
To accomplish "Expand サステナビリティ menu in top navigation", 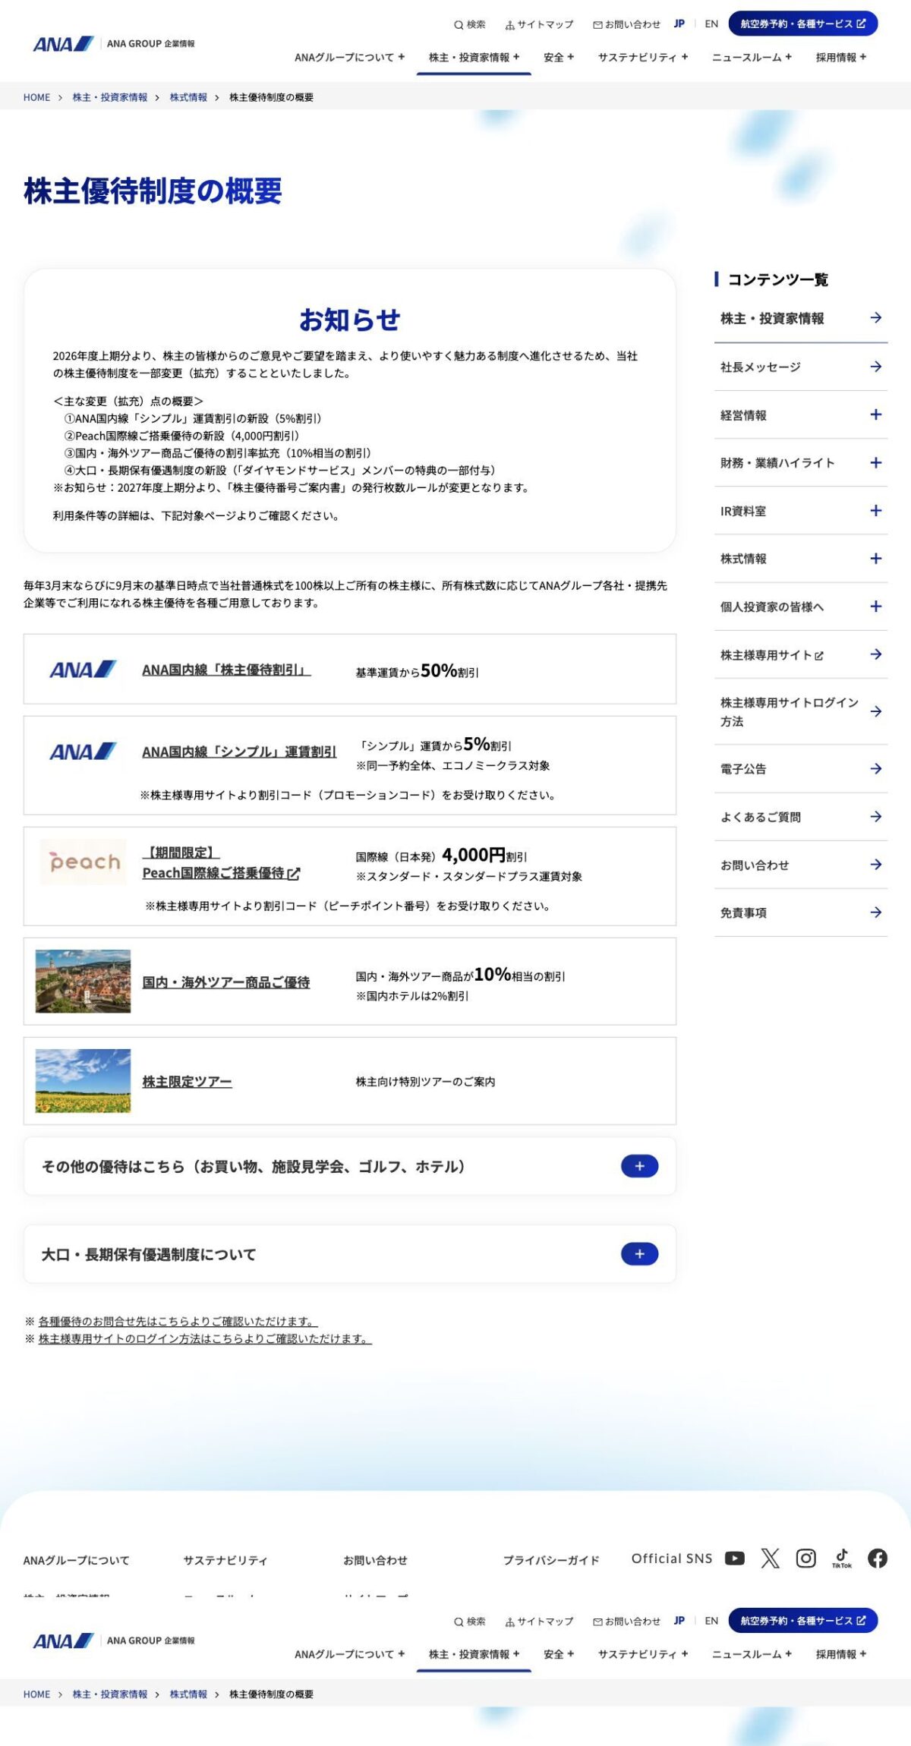I will (643, 57).
